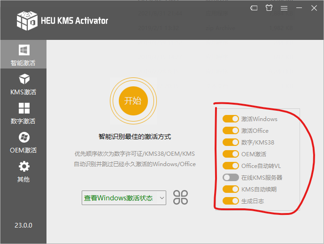Switch to the OEM激活 sidebar tab

click(23, 143)
